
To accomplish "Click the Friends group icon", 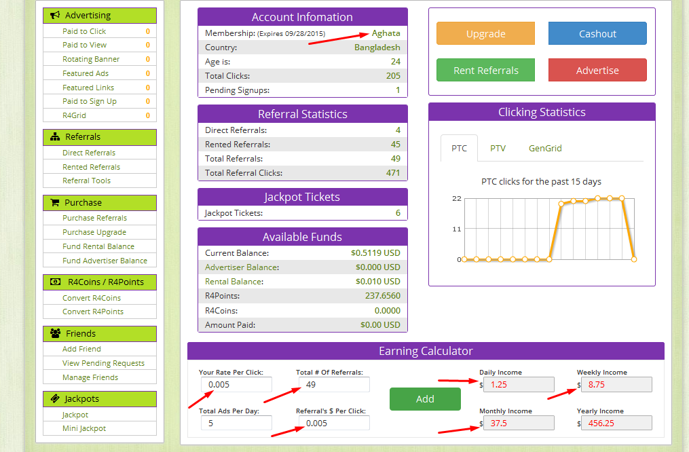I will point(56,333).
